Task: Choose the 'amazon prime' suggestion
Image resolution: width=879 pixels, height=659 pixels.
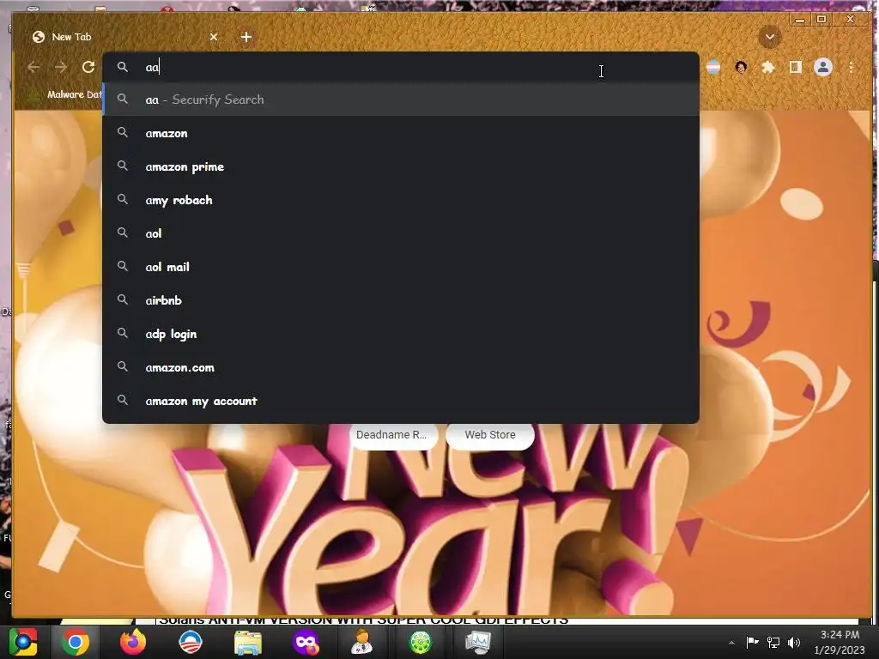Action: [x=401, y=166]
